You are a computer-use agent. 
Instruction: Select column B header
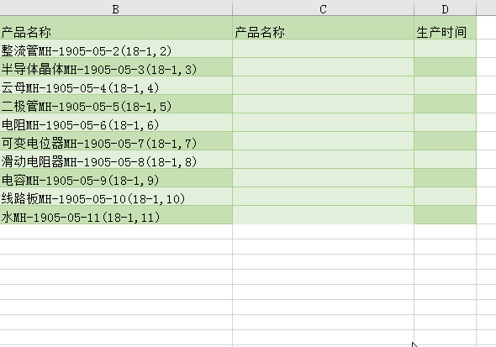click(x=116, y=8)
